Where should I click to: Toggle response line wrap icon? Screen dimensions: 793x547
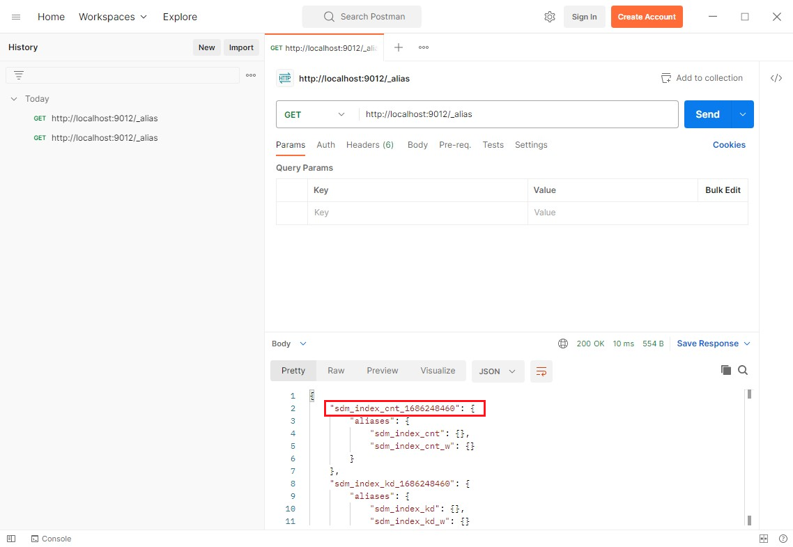pyautogui.click(x=541, y=371)
